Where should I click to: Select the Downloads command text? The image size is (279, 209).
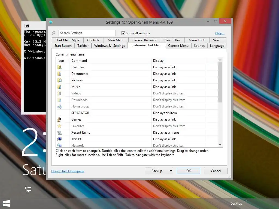(79, 100)
